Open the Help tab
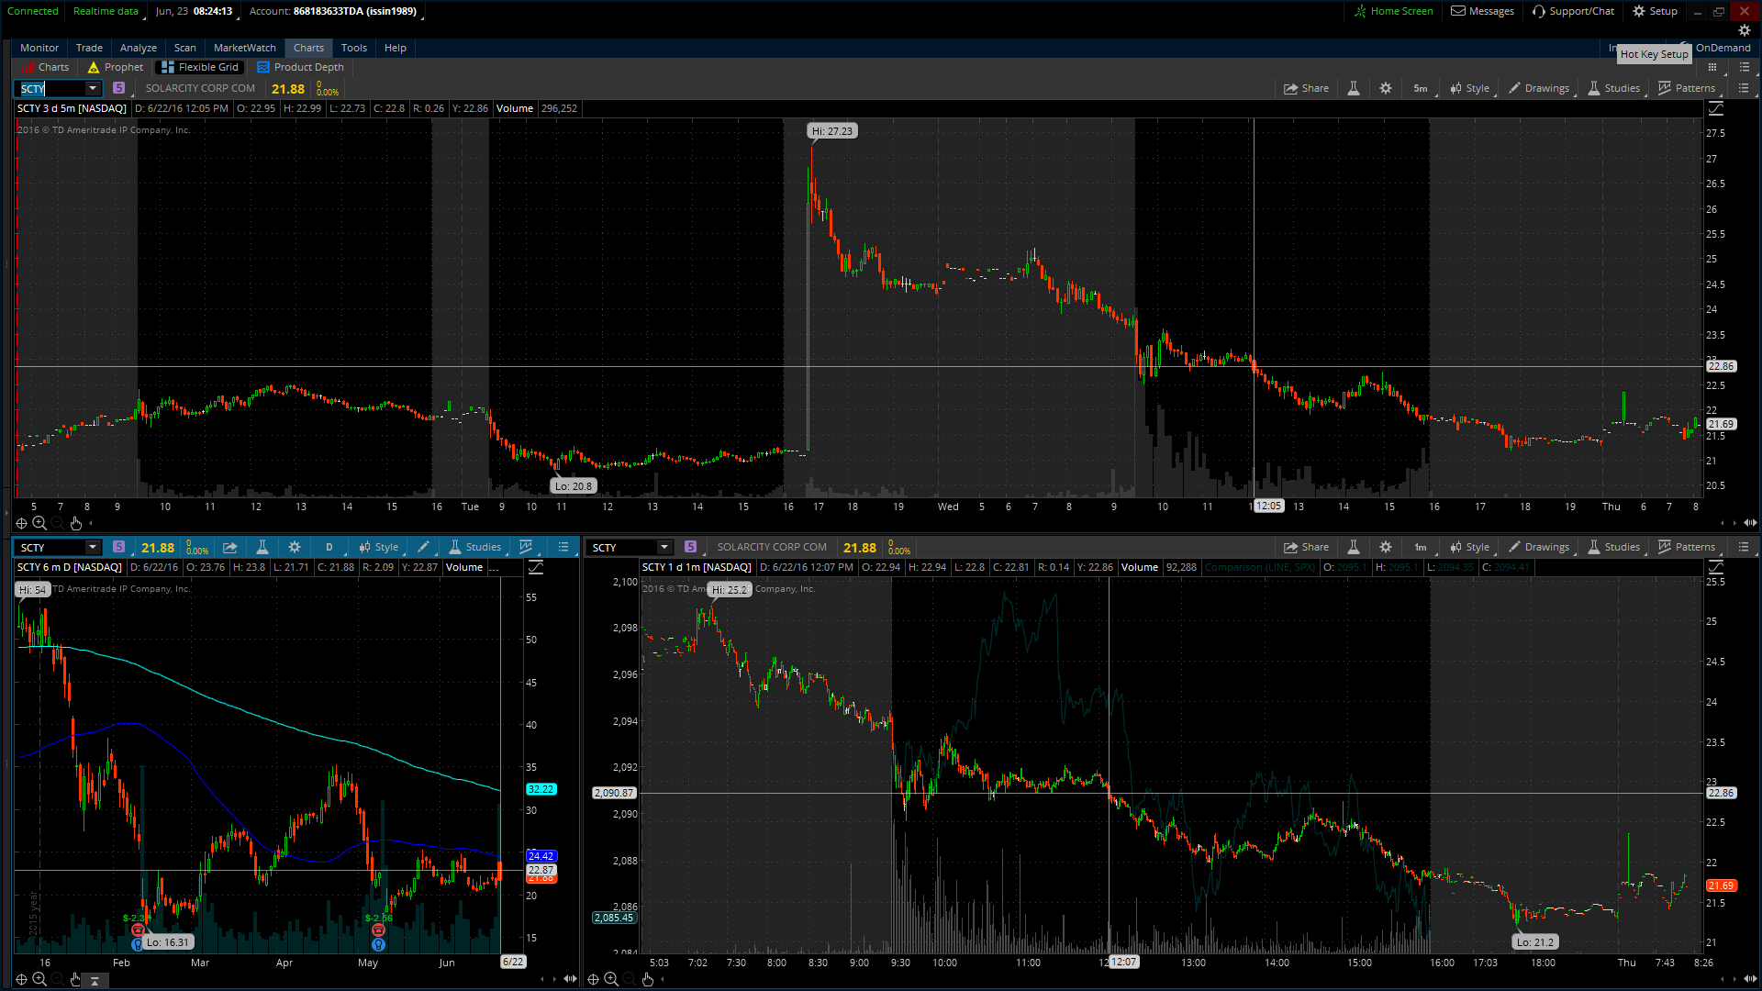 pyautogui.click(x=396, y=48)
